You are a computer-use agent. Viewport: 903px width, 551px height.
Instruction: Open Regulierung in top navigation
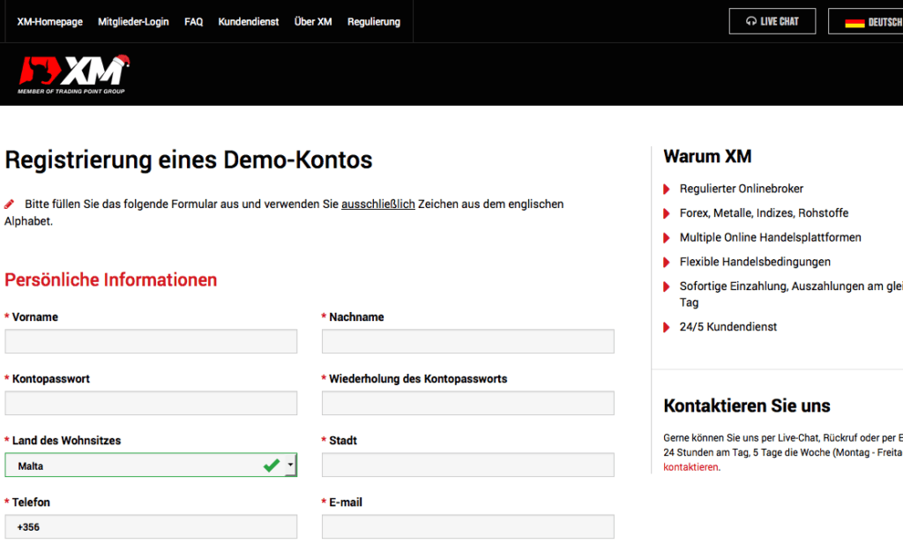[x=374, y=22]
